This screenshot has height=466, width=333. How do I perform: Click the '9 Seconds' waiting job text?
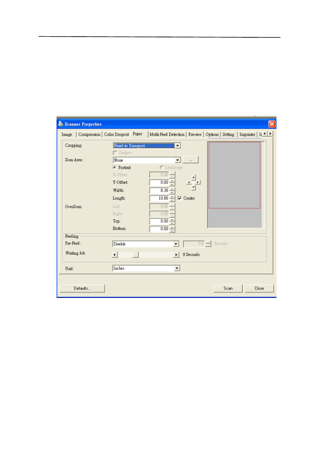[191, 255]
